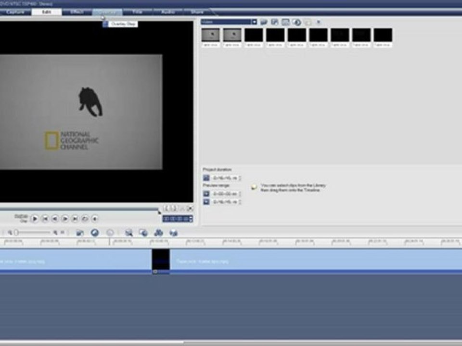Jump to the end with End button

75,219
